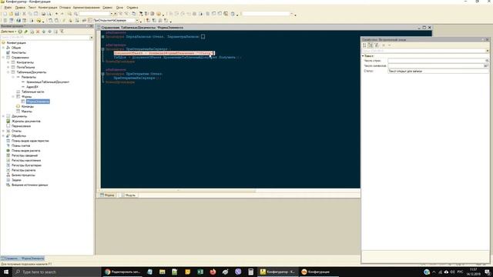This screenshot has height=277, width=493.
Task: Open the Правка menu
Action: click(20, 7)
